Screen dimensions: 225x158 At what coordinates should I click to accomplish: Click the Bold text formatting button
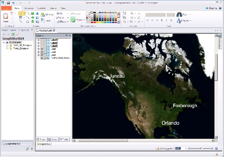(162, 21)
